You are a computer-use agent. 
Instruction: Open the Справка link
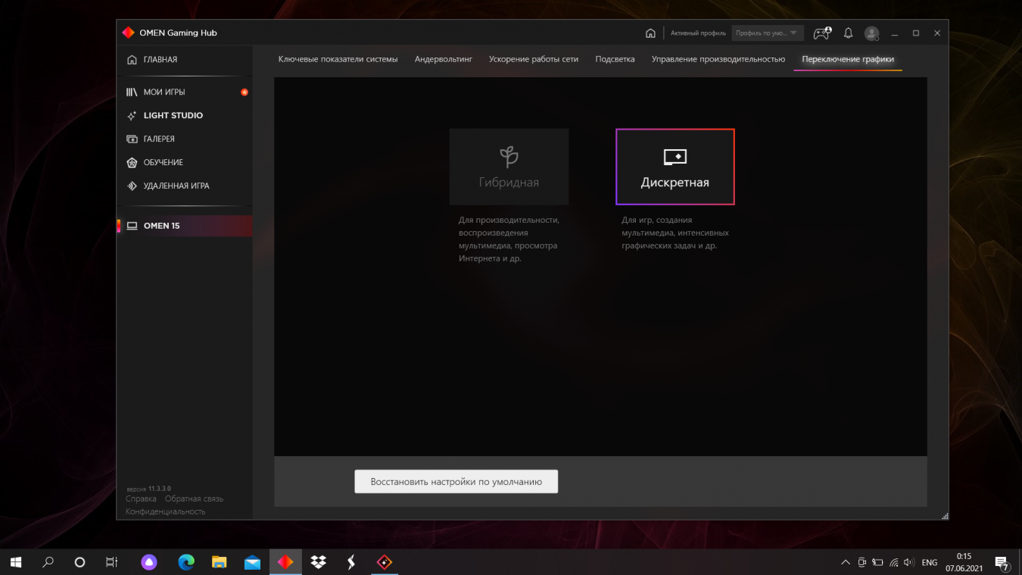pos(141,499)
